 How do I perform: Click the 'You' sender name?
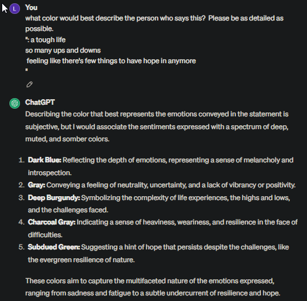31,8
